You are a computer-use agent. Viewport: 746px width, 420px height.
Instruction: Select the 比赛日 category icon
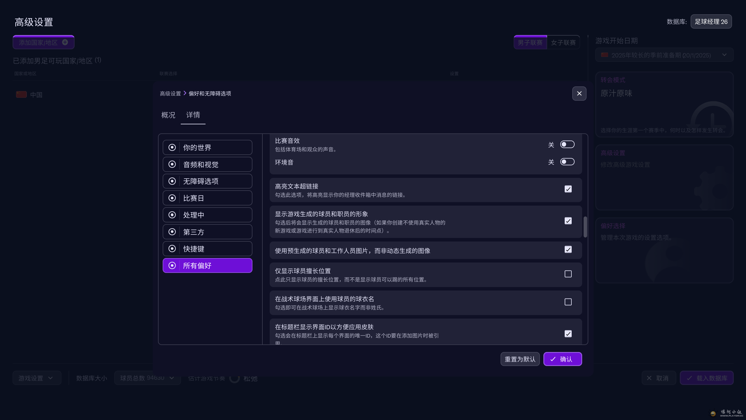[x=172, y=198]
